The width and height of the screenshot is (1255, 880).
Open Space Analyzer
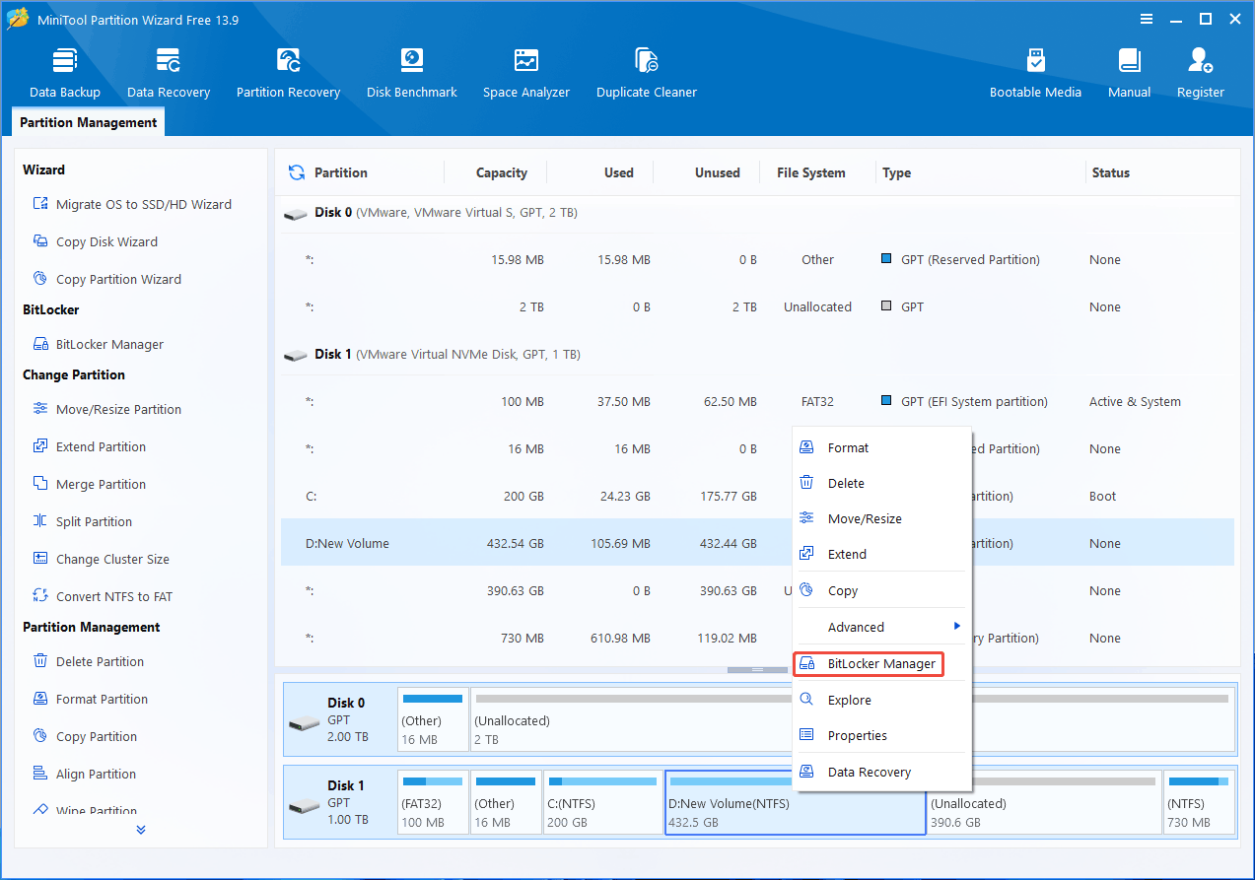526,72
